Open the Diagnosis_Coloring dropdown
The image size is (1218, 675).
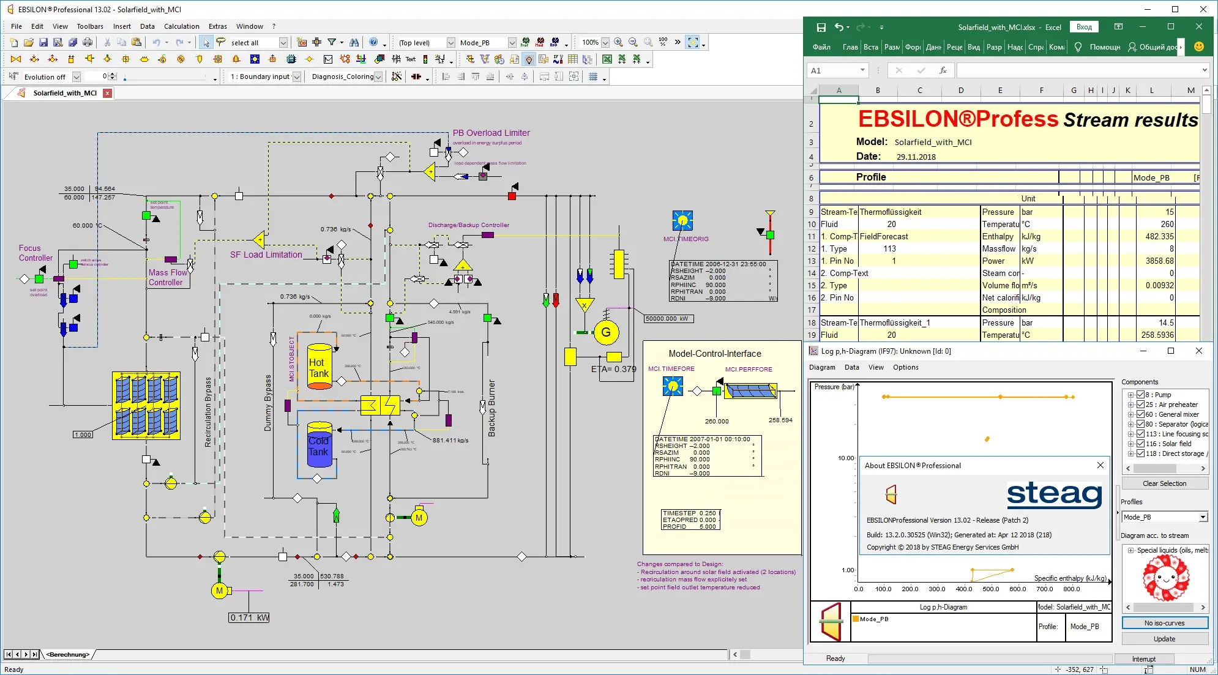(378, 76)
